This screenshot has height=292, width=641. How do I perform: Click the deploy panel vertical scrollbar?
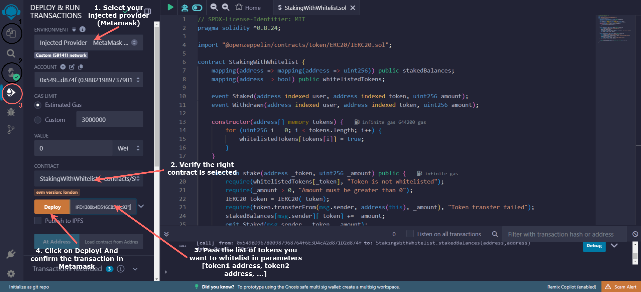tap(156, 100)
